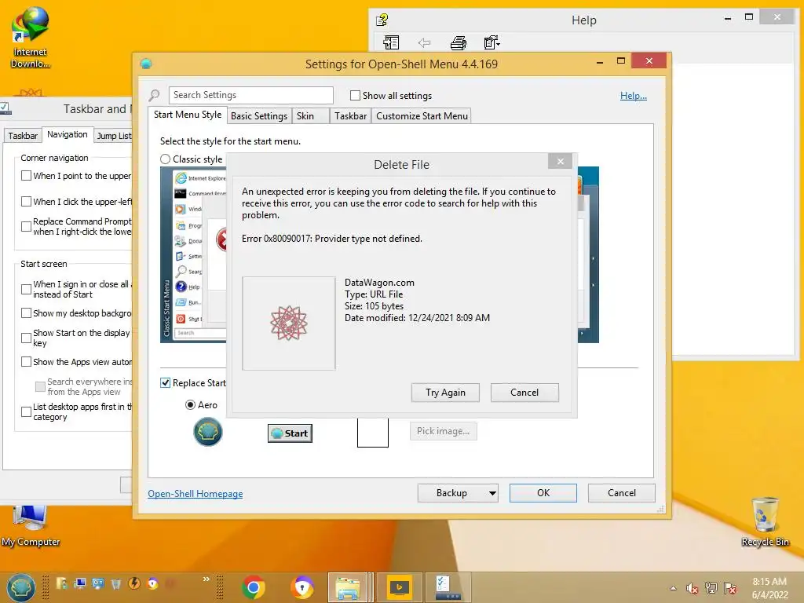Click the network tray icon
The height and width of the screenshot is (603, 804).
pos(711,588)
